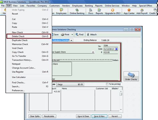
Task: Switch to the Items tab
Action: 70,84
